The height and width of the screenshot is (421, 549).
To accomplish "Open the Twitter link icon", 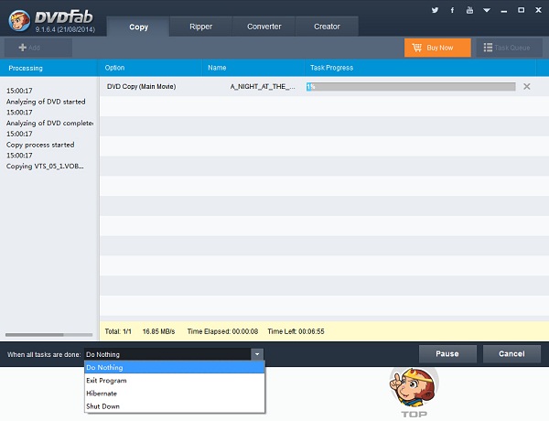I will (x=435, y=10).
